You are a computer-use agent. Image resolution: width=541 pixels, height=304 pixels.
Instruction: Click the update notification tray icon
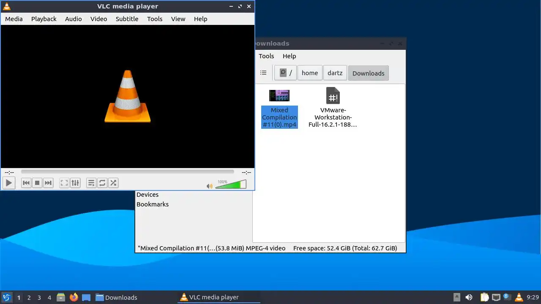pyautogui.click(x=507, y=297)
